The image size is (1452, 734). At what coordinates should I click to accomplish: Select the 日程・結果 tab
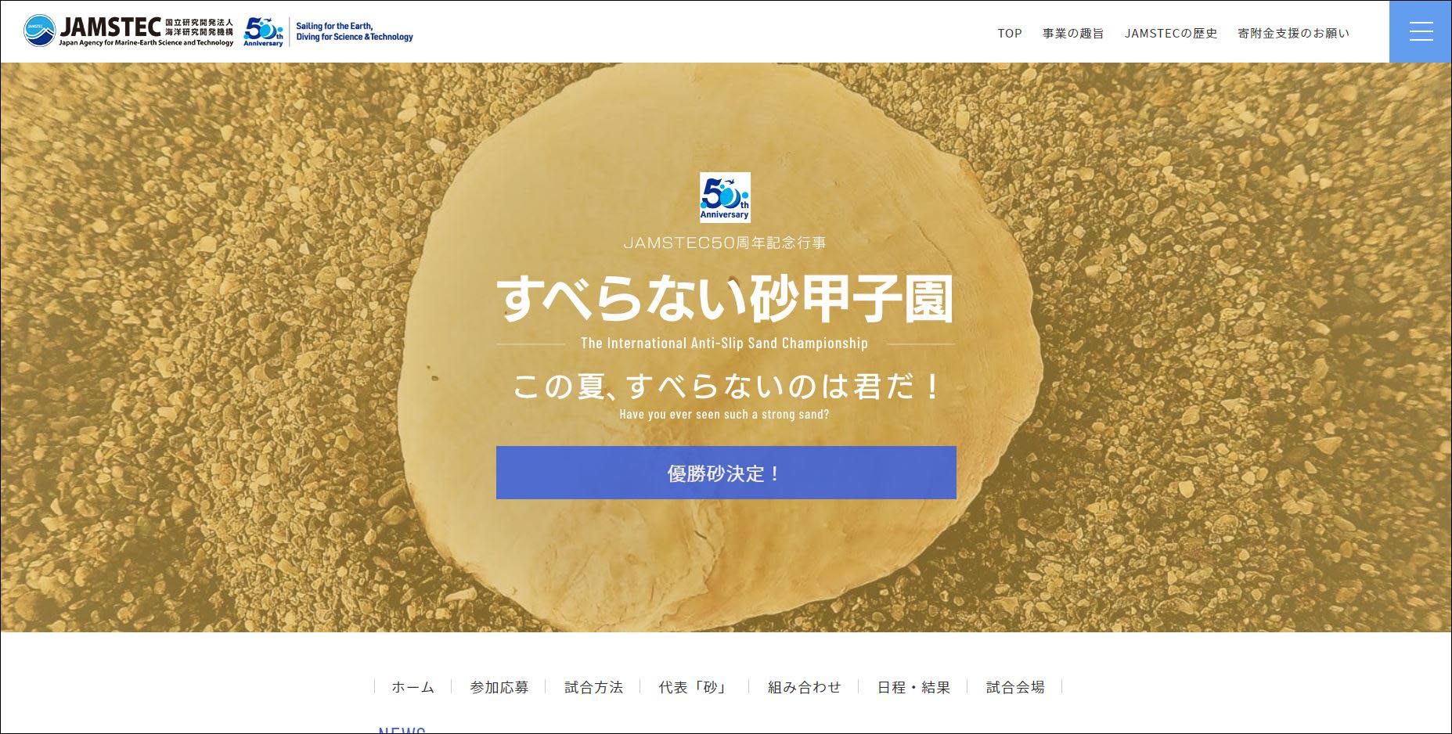pyautogui.click(x=913, y=687)
